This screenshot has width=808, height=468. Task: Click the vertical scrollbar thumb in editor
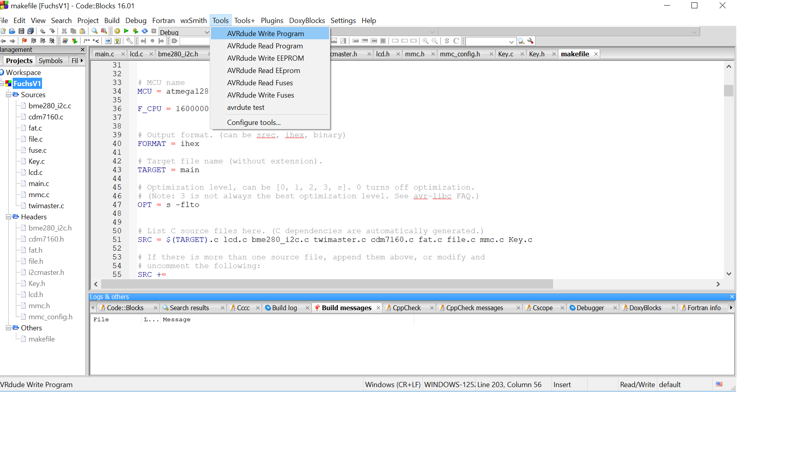728,90
